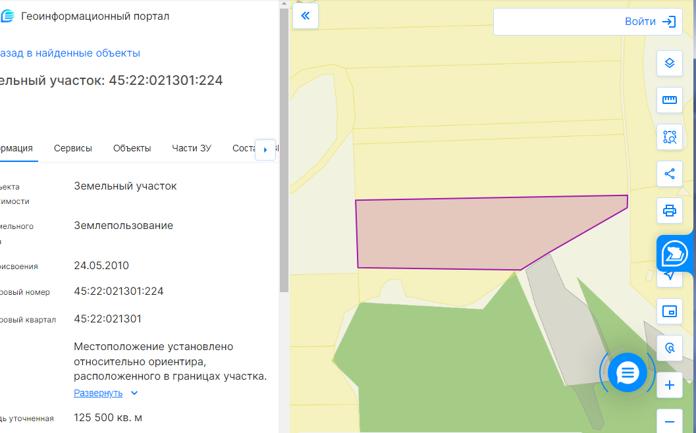This screenshot has height=433, width=696.
Task: Click the blue map assistant side tab
Action: (x=675, y=254)
